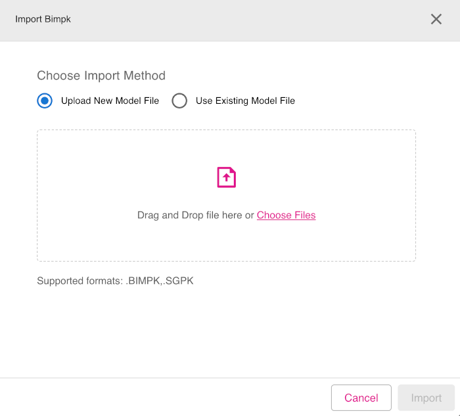460x416 pixels.
Task: Select the Upload New Model File radio button
Action: 45,101
